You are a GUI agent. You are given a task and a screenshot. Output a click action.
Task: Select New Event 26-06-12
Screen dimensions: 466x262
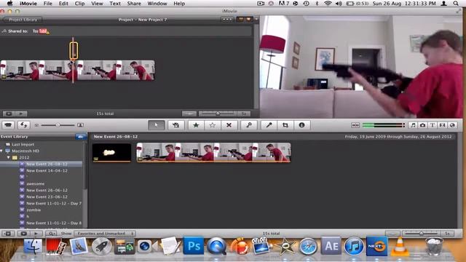47,190
